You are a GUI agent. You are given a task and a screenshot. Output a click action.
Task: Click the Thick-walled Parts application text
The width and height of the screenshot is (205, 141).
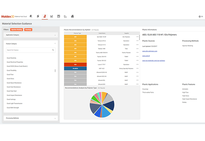pyautogui.click(x=148, y=92)
